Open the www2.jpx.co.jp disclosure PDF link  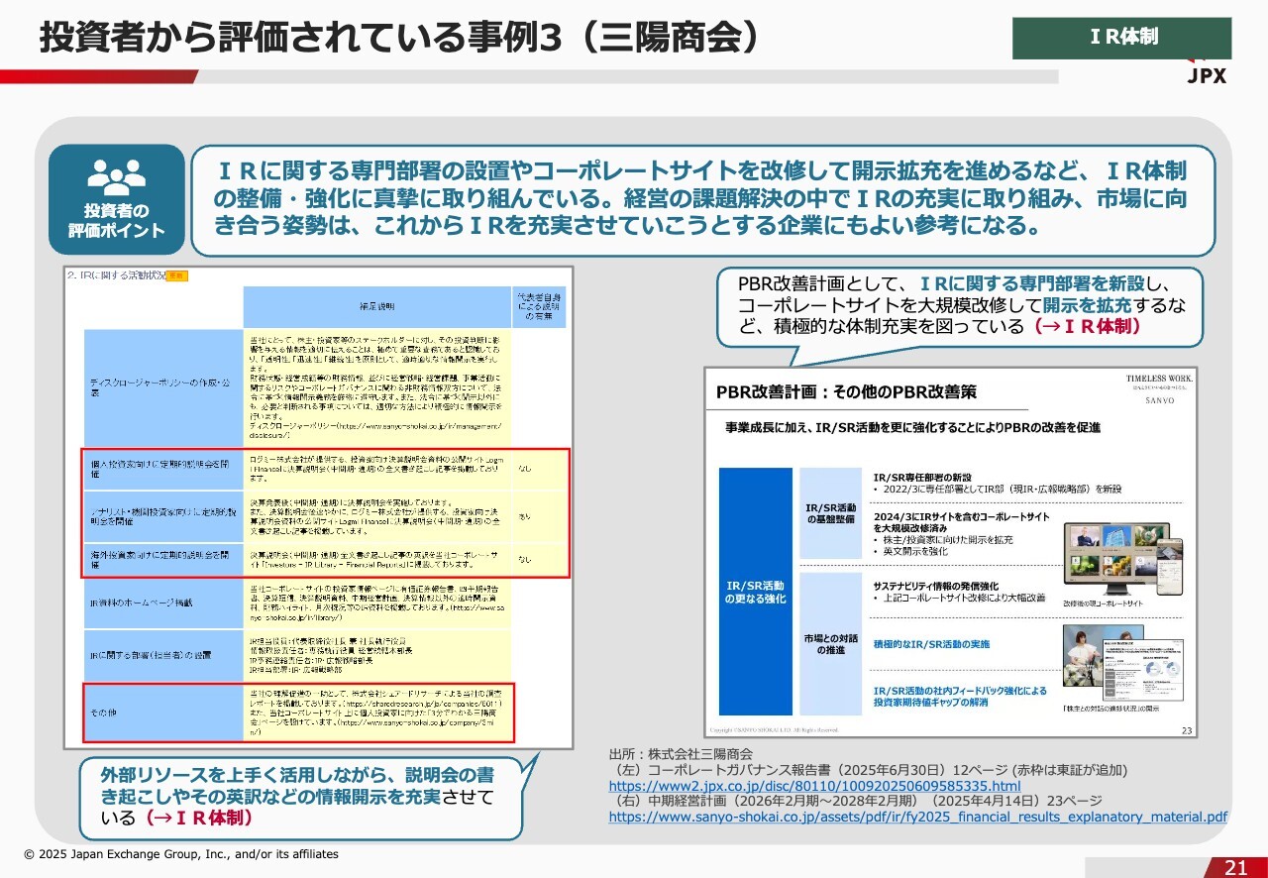pyautogui.click(x=814, y=786)
